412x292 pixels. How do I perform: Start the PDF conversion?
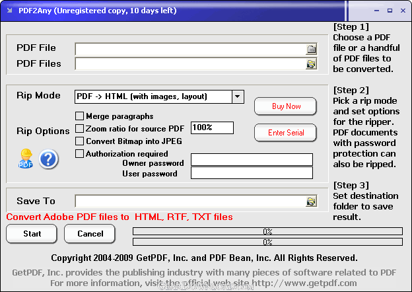32,234
